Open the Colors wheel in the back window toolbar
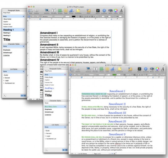 coord(116,11)
